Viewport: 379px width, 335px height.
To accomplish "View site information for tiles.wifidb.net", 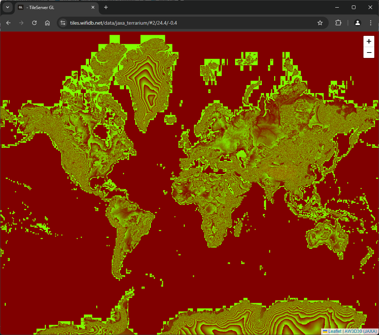I will pyautogui.click(x=63, y=23).
